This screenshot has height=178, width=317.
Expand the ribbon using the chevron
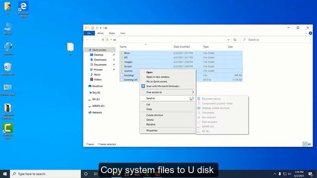pyautogui.click(x=306, y=33)
